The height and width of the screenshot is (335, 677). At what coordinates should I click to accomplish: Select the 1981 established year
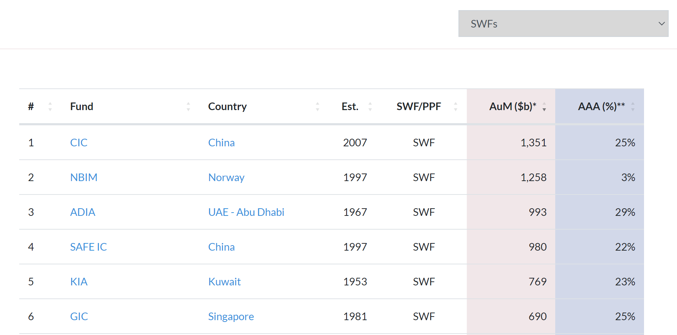[x=355, y=316]
